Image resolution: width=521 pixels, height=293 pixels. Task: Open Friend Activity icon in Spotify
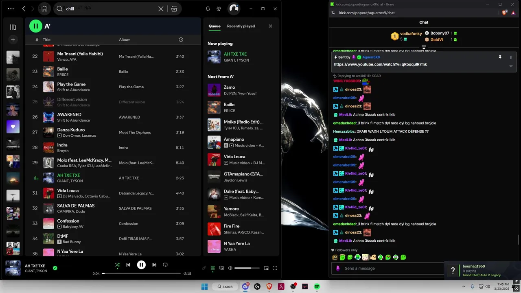point(219,9)
